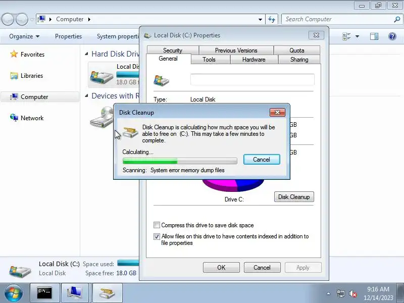The height and width of the screenshot is (303, 404).
Task: Click details pane Local Disk icon
Action: point(20,271)
